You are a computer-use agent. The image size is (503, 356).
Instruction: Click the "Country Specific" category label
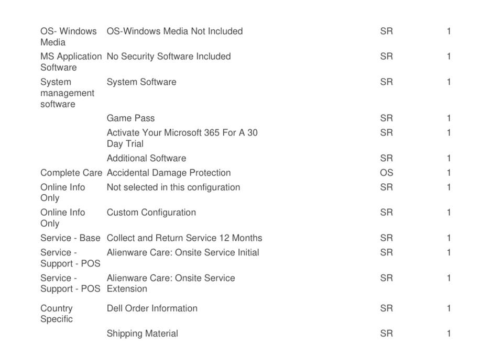[57, 314]
